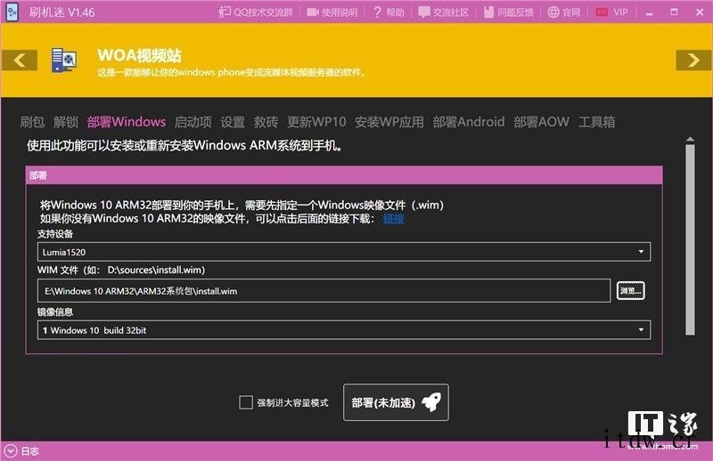Click 部署(未加速) deploy button
713x461 pixels.
coord(396,402)
